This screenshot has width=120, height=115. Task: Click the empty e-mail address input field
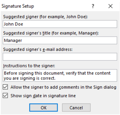tap(60, 57)
